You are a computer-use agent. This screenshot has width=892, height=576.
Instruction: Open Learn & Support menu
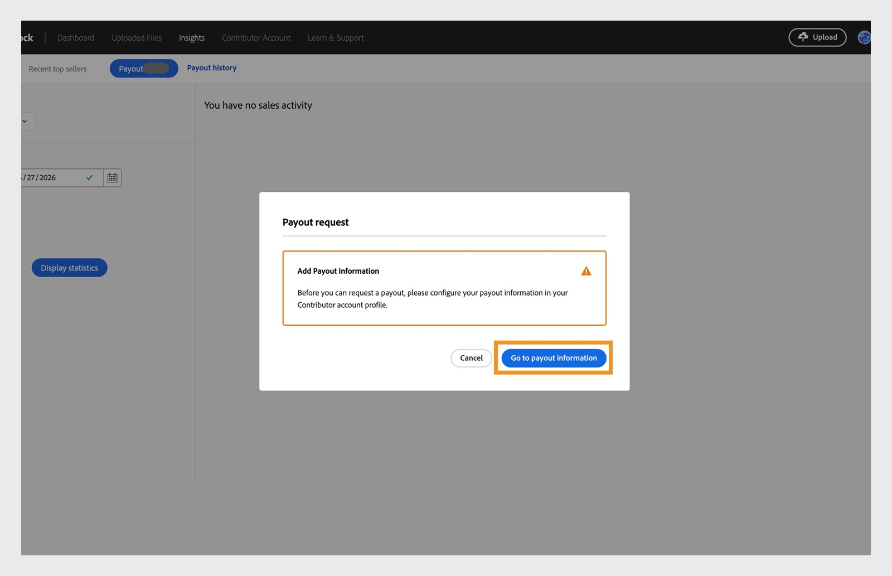tap(336, 38)
